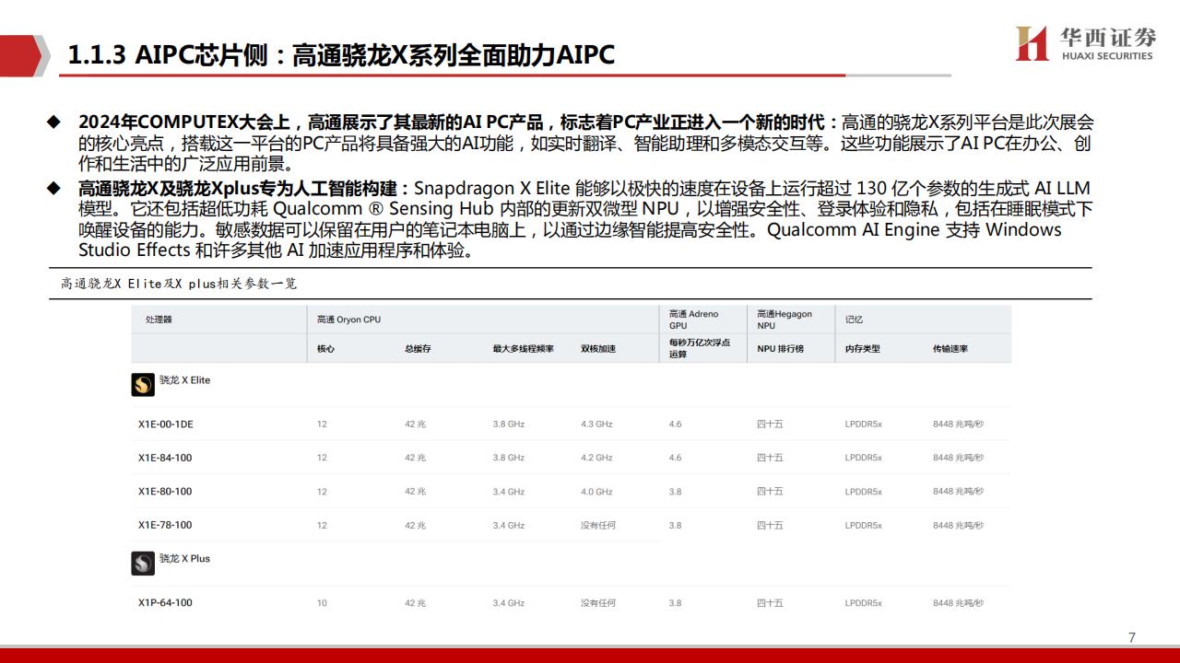This screenshot has width=1180, height=663.
Task: Click the 传输速率 sub-header
Action: (x=950, y=349)
